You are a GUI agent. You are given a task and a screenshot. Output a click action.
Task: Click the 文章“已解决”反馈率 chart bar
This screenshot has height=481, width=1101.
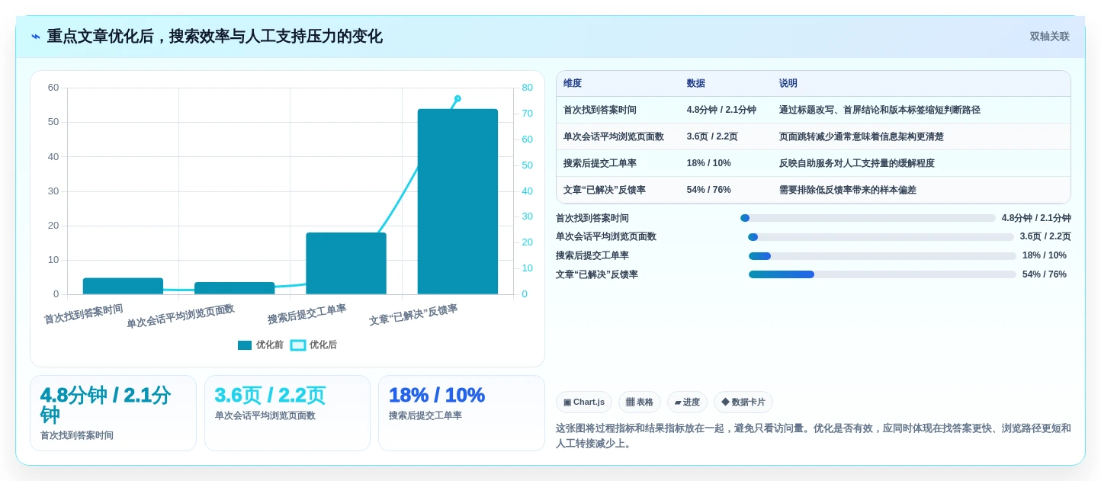(457, 201)
